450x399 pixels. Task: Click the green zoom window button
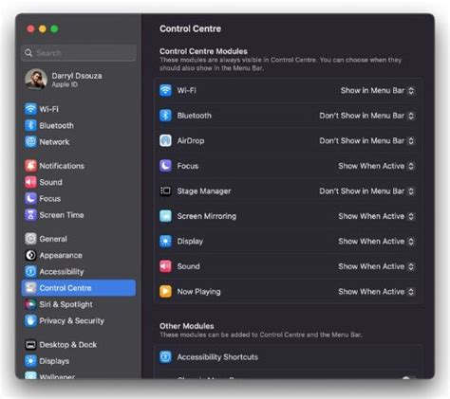[54, 29]
